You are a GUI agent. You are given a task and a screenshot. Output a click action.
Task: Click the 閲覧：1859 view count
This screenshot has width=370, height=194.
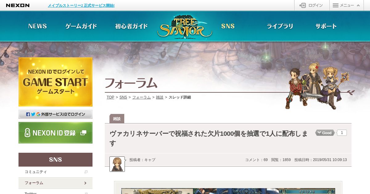(281, 160)
